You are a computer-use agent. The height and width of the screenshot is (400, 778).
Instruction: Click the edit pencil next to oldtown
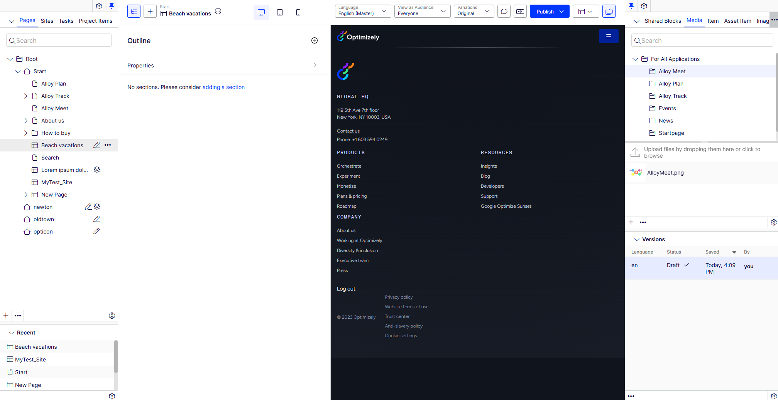click(96, 219)
